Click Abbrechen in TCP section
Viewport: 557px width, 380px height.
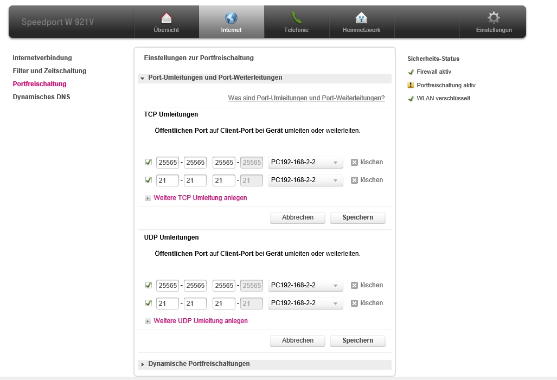coord(298,217)
